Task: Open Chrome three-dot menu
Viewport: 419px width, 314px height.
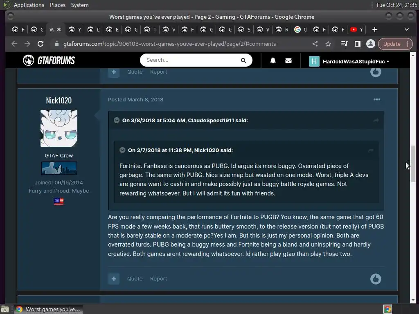Action: (x=407, y=44)
